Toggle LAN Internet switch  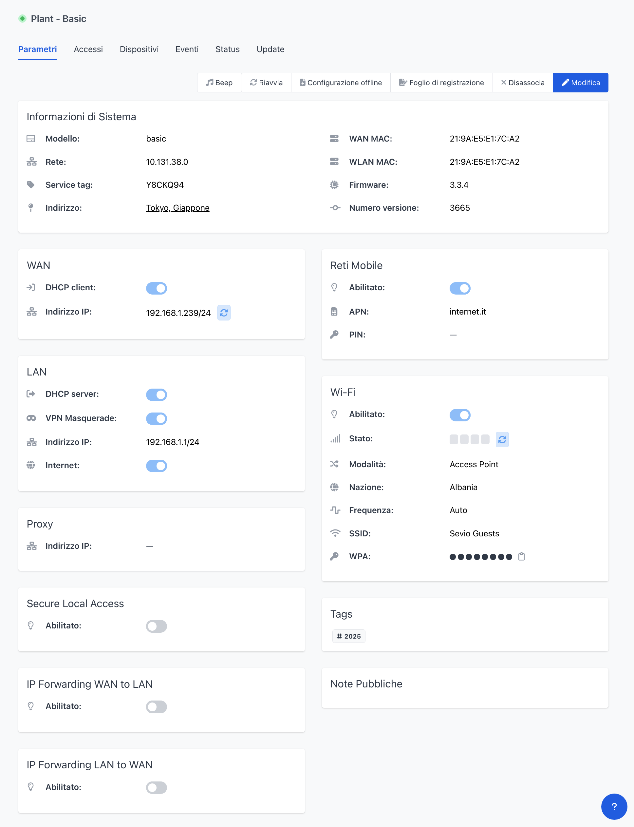click(x=156, y=466)
